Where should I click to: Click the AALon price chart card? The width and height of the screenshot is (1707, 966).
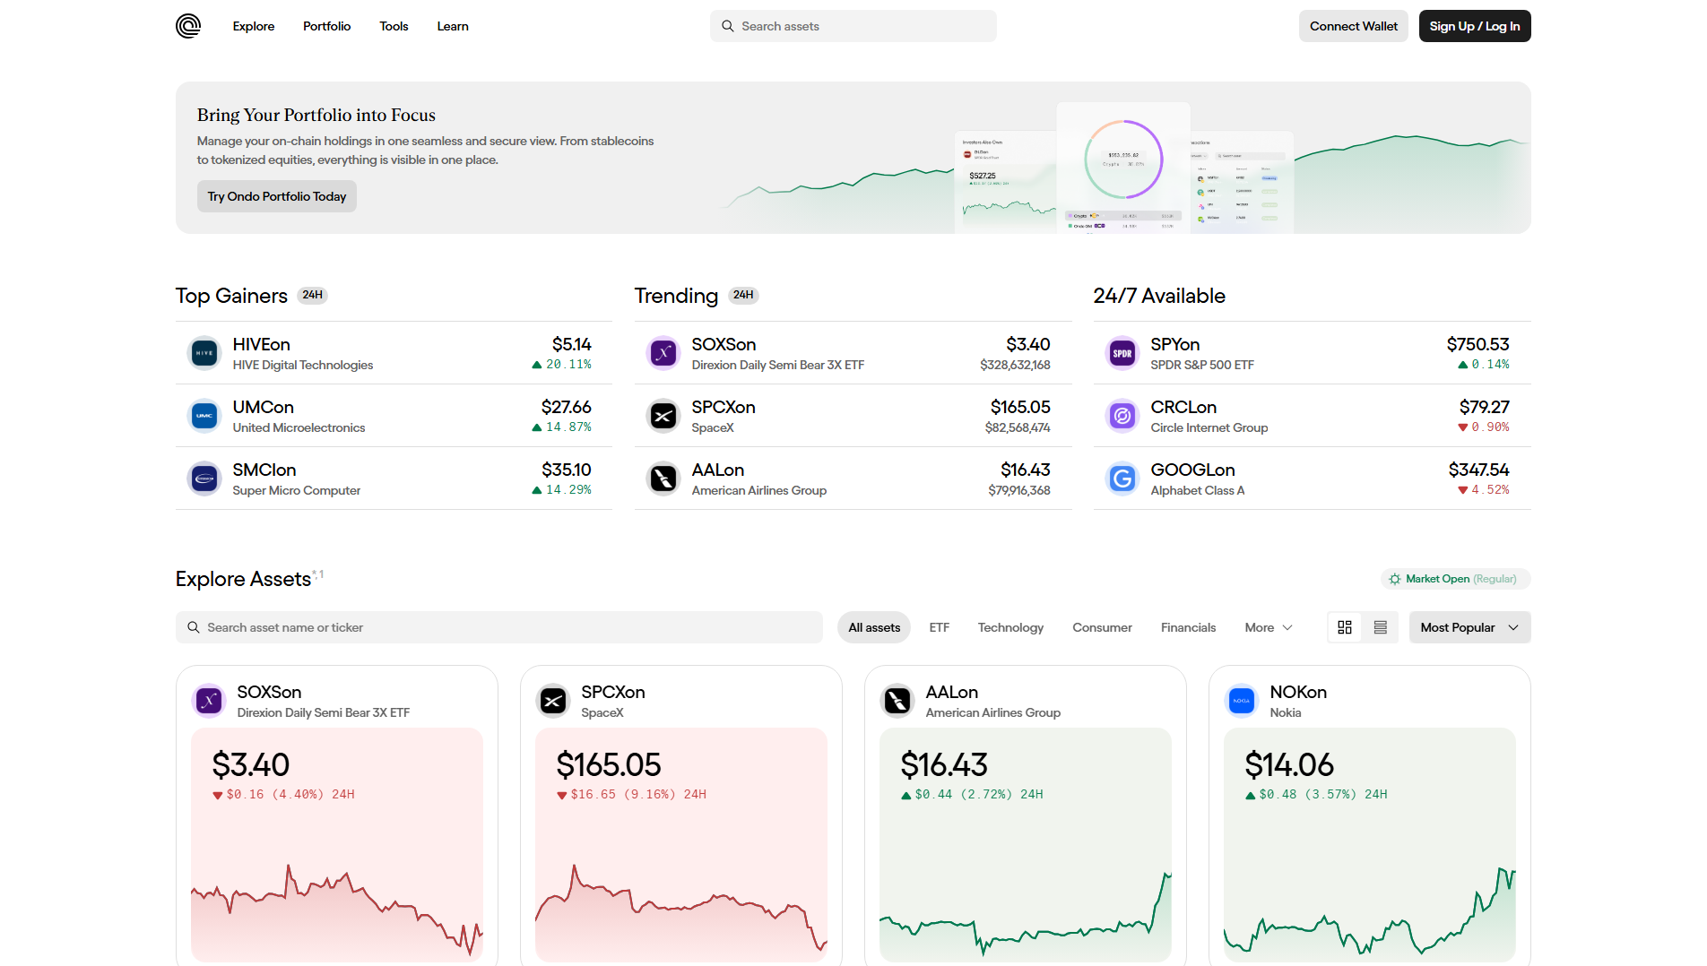click(x=1026, y=845)
